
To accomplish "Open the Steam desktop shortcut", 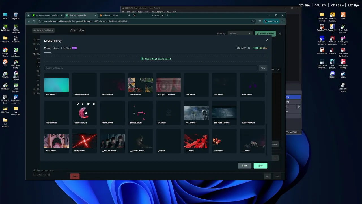I will 343,75.
